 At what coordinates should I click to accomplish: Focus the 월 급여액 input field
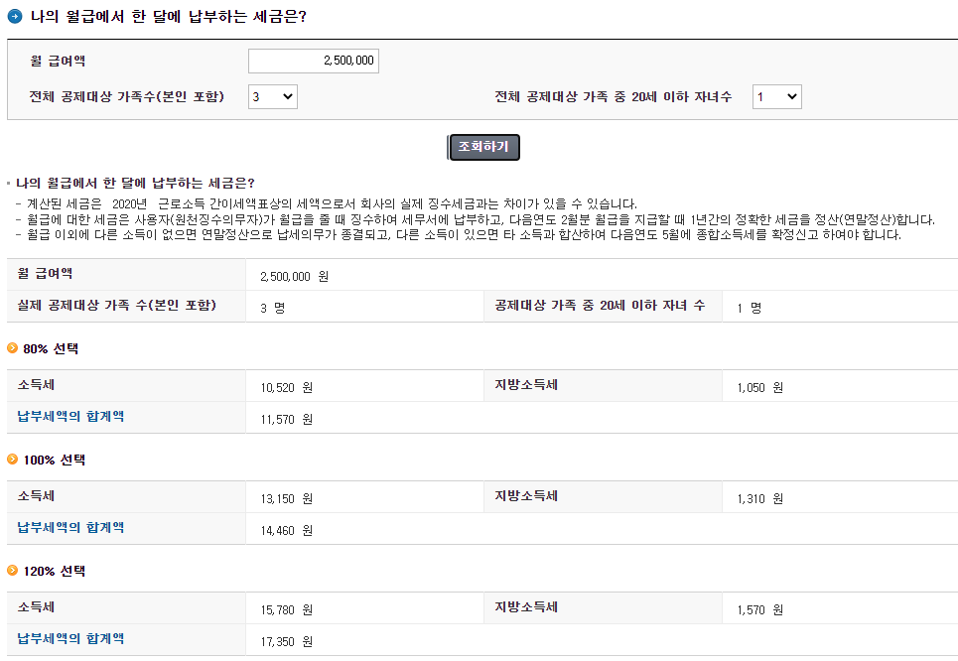click(314, 61)
